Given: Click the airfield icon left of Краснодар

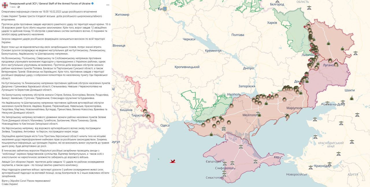Looking at the screenshot, I should [x=310, y=167].
